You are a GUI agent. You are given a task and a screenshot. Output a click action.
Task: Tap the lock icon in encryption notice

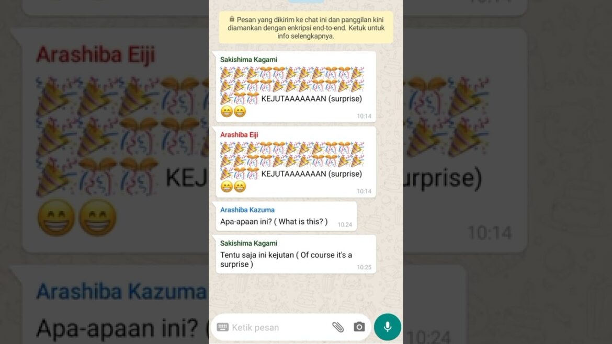click(x=232, y=19)
